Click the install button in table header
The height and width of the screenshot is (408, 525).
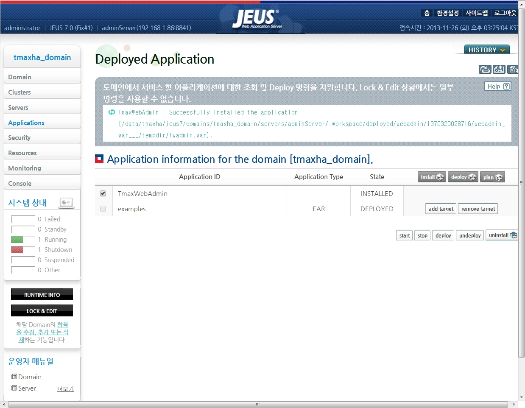point(432,177)
